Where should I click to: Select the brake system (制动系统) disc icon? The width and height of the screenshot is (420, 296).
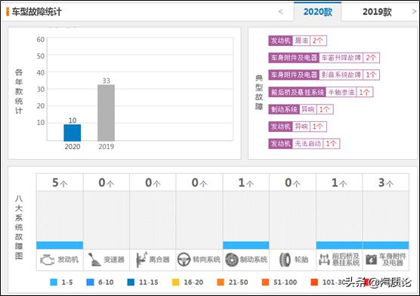(232, 260)
